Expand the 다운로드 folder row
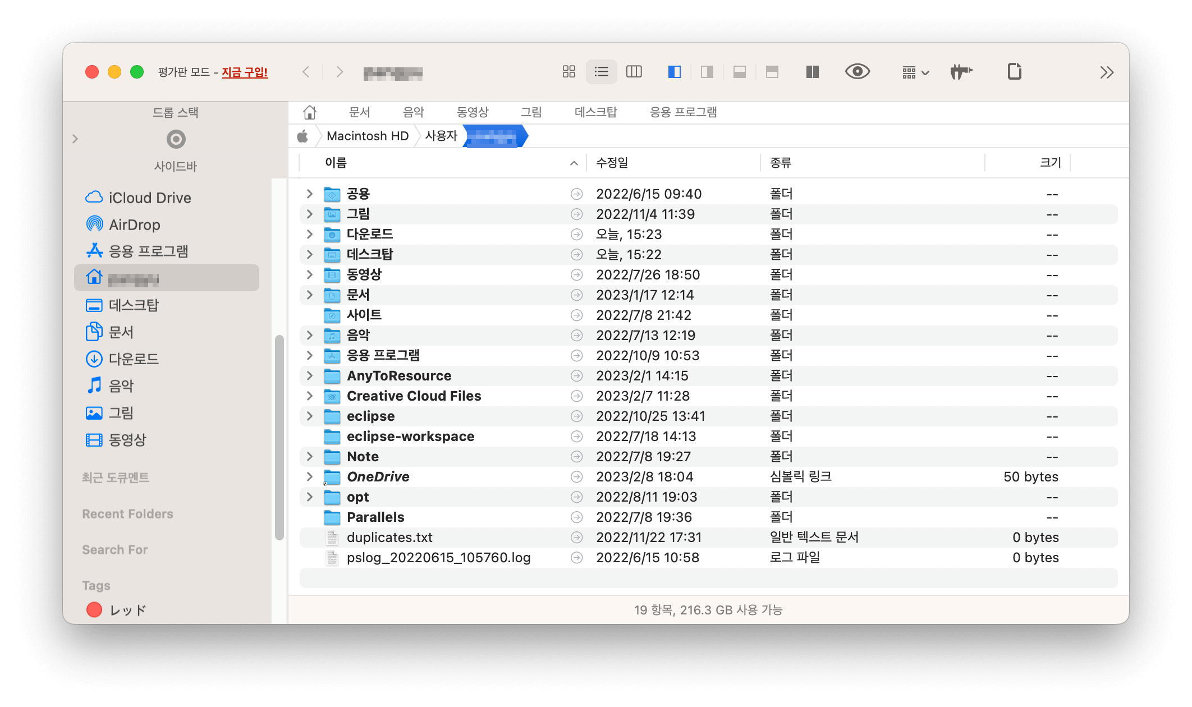 309,234
